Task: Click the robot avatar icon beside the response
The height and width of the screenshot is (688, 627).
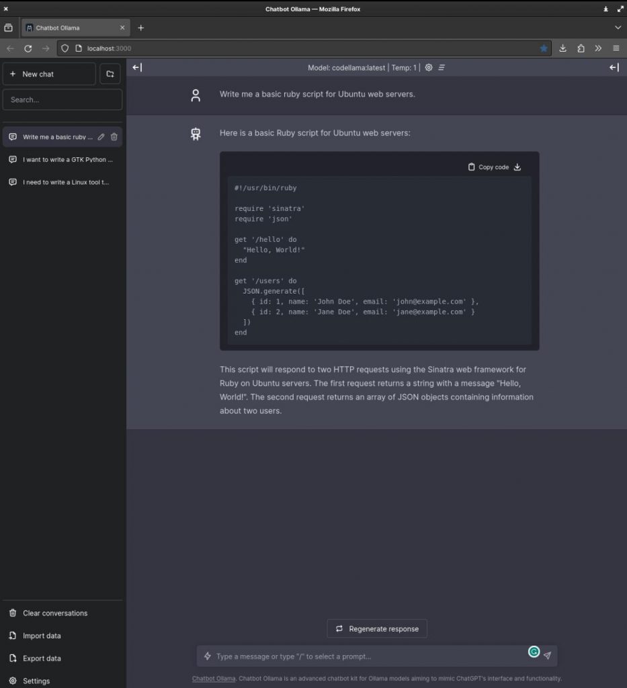Action: [x=196, y=134]
